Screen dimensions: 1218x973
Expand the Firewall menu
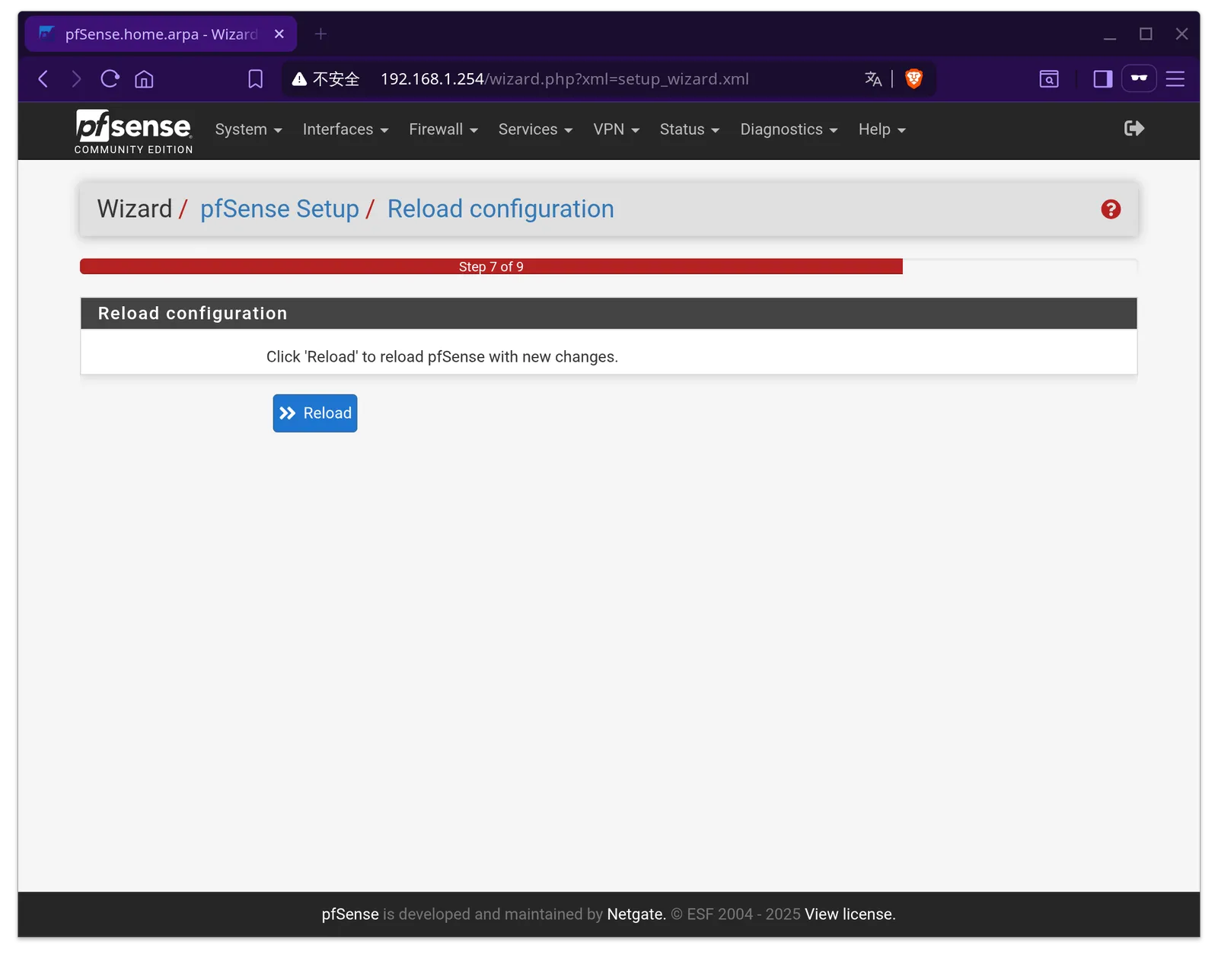point(443,129)
